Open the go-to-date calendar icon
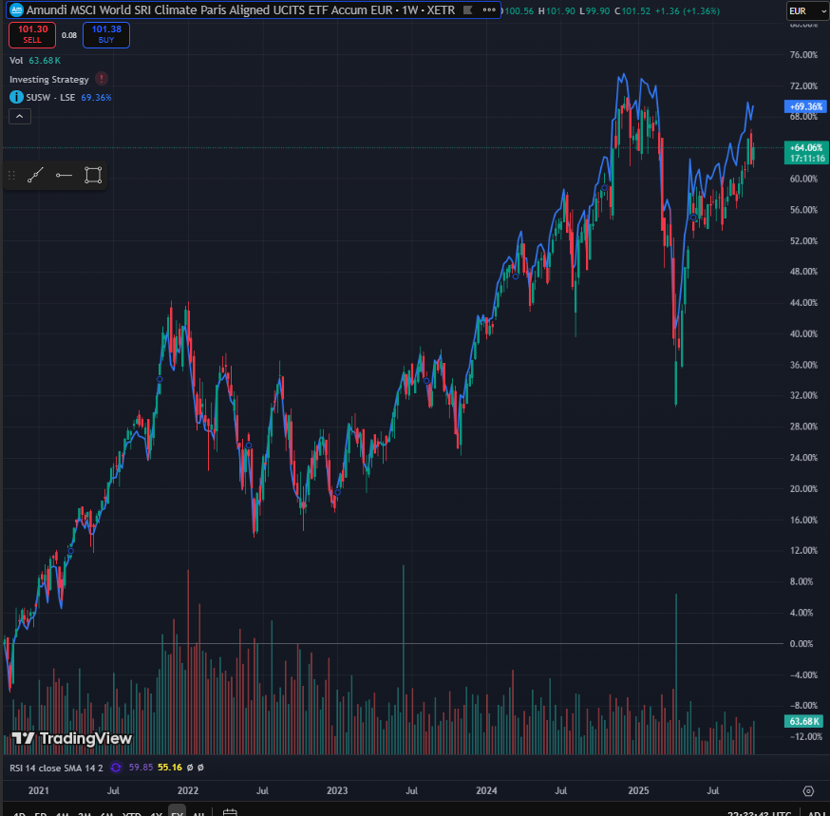 230,813
